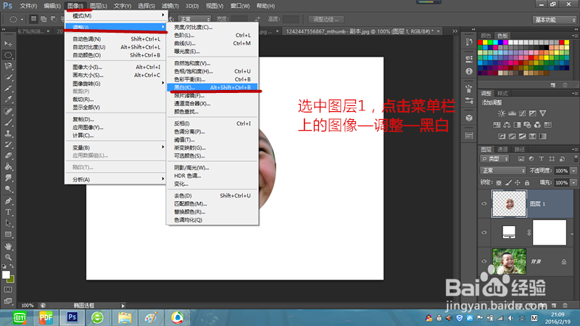Toggle lock all padlock icon
The width and height of the screenshot is (580, 326).
pyautogui.click(x=527, y=183)
